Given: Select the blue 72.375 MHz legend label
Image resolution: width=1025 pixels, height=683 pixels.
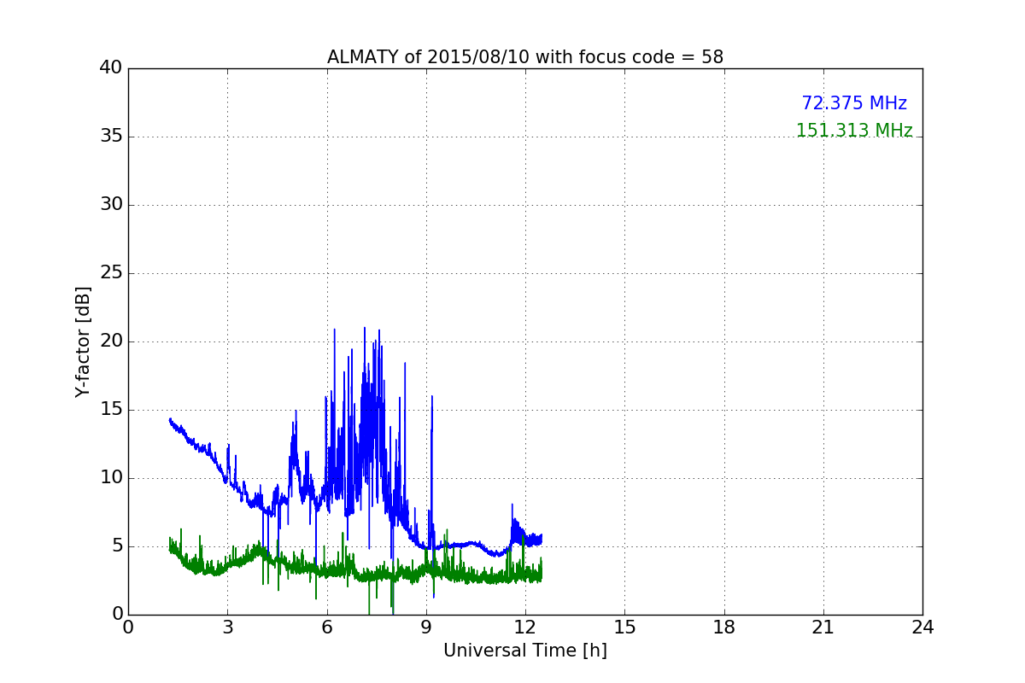Looking at the screenshot, I should [x=853, y=103].
